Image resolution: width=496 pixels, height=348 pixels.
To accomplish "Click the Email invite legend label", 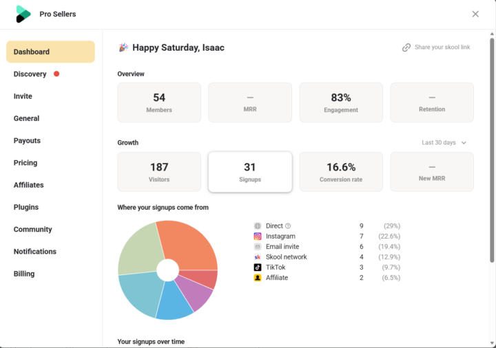I will point(282,247).
